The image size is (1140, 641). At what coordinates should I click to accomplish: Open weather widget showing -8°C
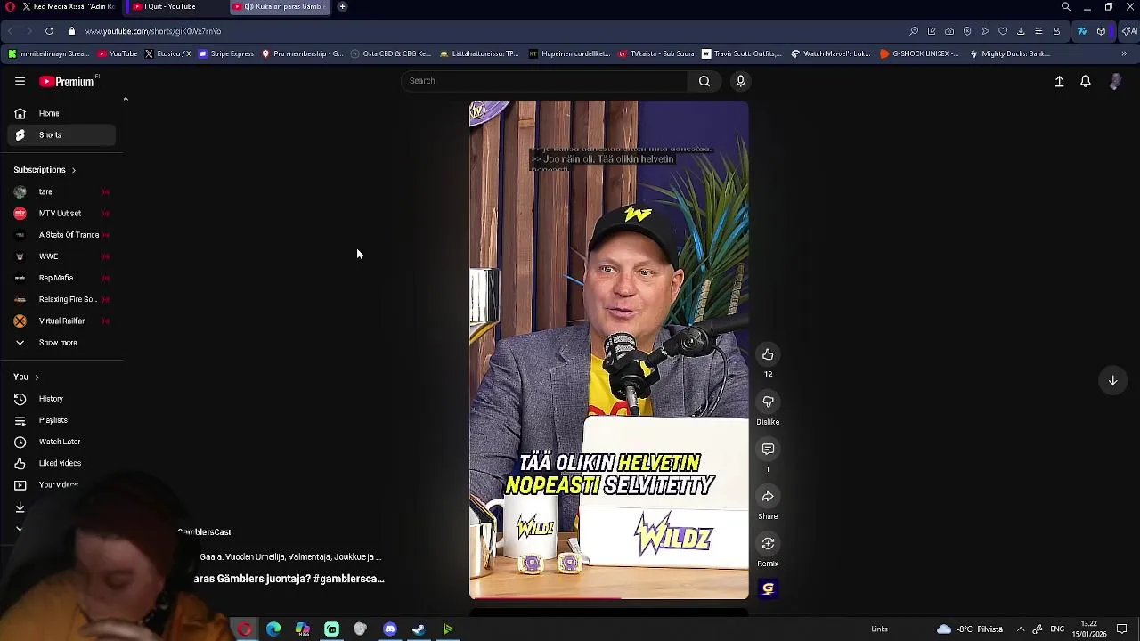click(970, 629)
